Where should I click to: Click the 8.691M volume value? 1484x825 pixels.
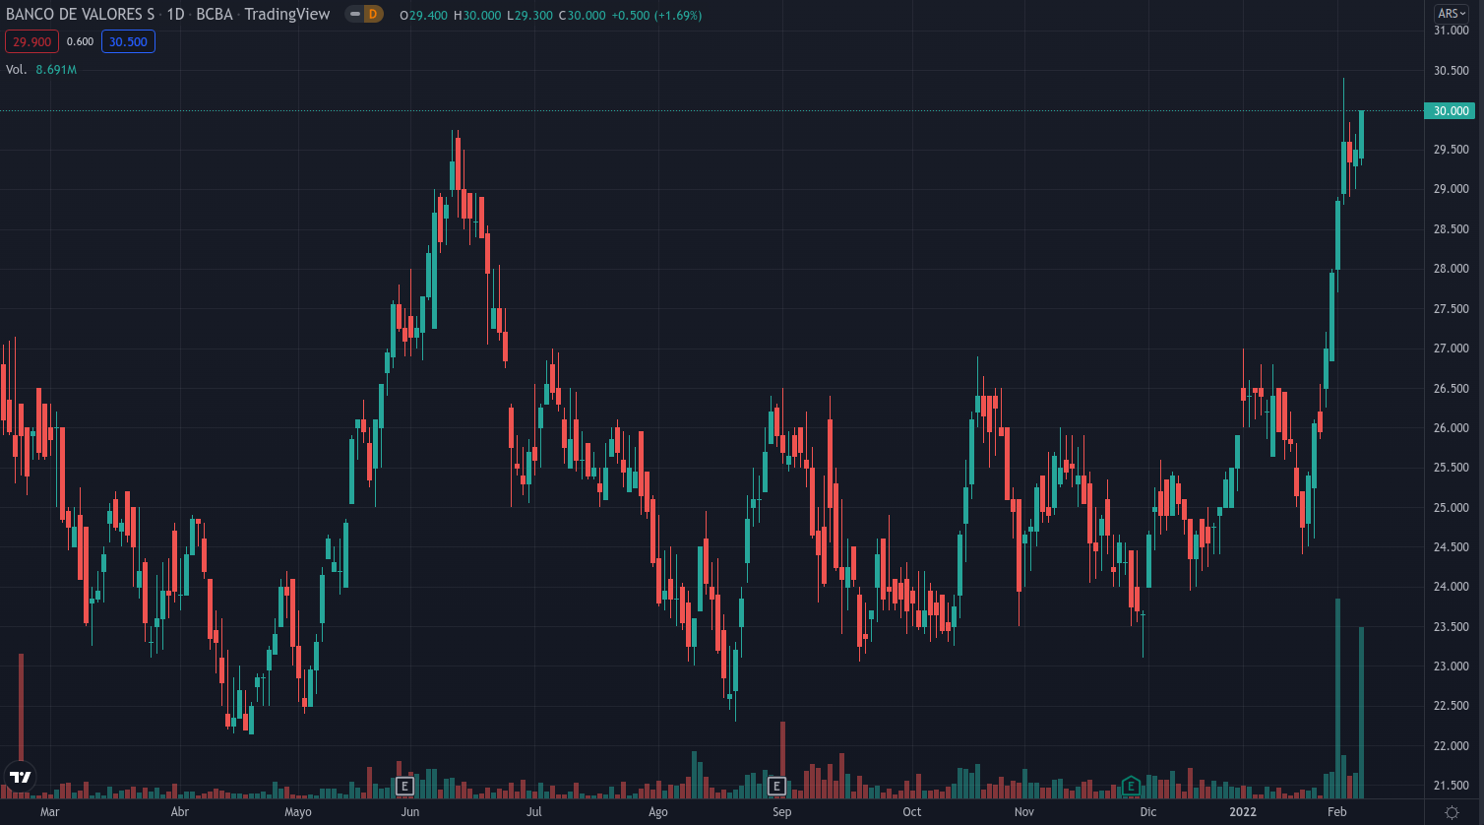coord(56,70)
